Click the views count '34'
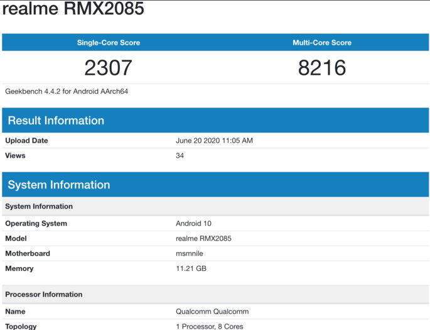 tap(180, 156)
